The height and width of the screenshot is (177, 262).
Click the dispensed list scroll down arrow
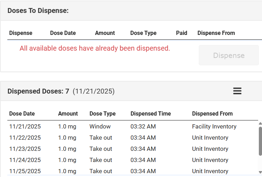(260, 172)
